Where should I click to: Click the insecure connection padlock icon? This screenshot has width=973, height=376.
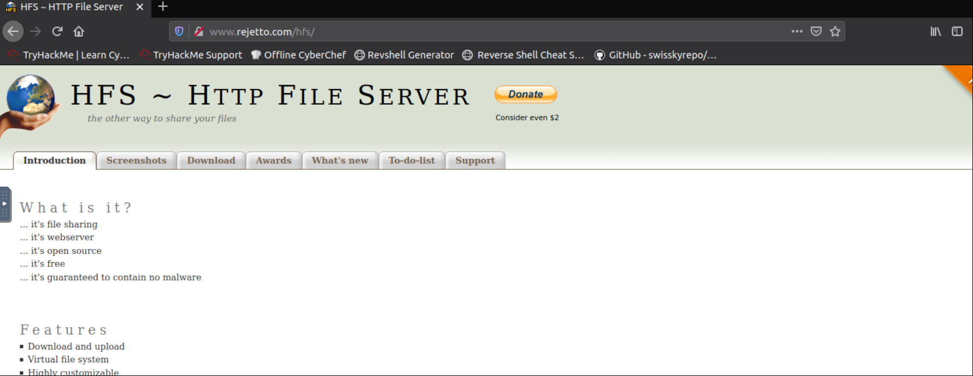click(199, 31)
